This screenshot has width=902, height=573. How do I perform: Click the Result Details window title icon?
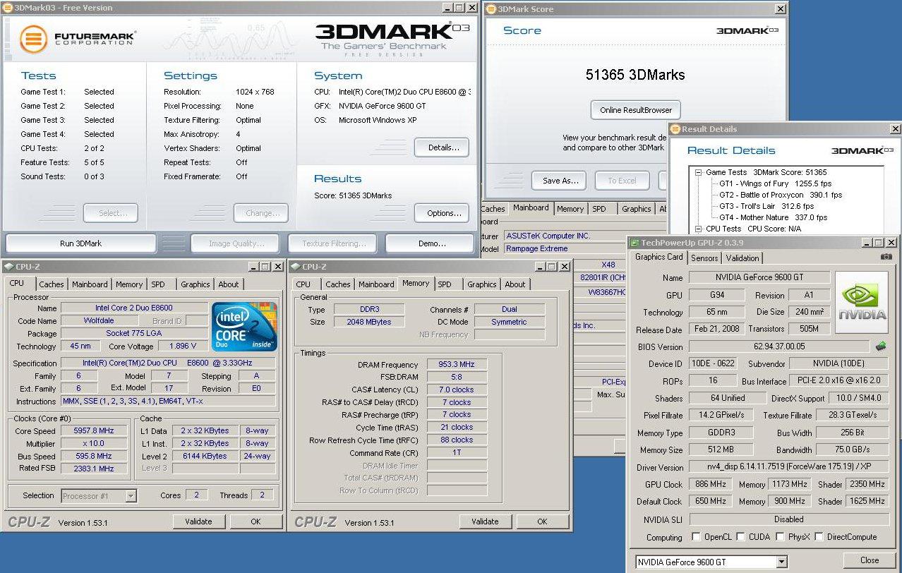click(675, 129)
